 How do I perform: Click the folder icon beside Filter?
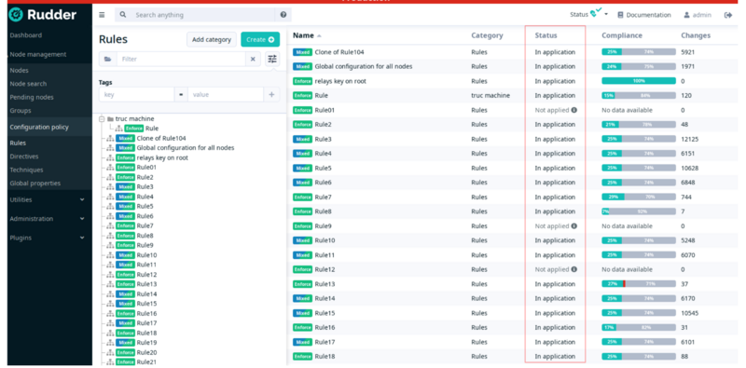[108, 59]
